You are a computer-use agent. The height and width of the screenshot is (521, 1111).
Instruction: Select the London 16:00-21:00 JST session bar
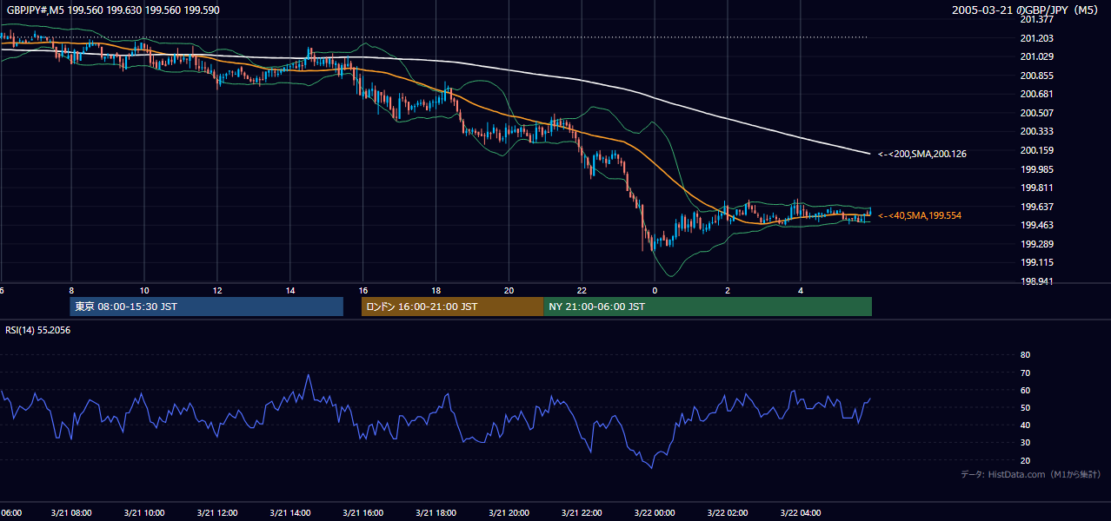[453, 307]
